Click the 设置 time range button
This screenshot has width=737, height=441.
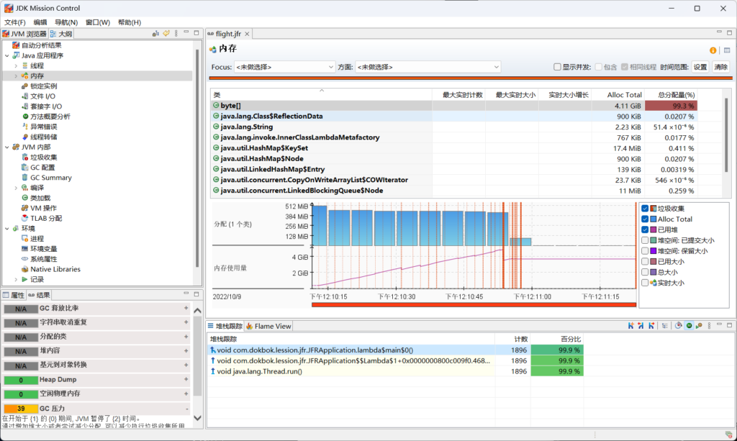pyautogui.click(x=700, y=67)
